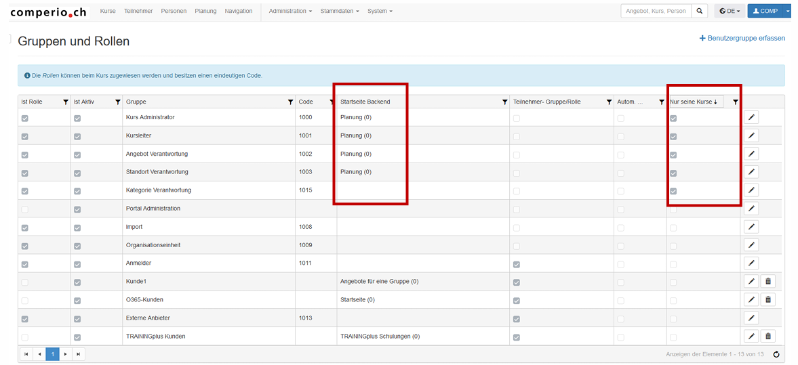Click the COMP user button
Screen dimensions: 798x365
[x=765, y=11]
